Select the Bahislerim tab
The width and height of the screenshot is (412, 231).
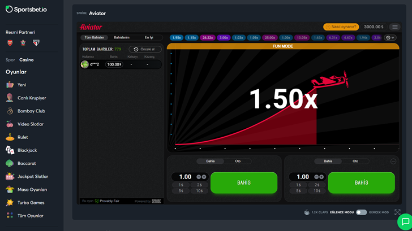[x=122, y=37]
